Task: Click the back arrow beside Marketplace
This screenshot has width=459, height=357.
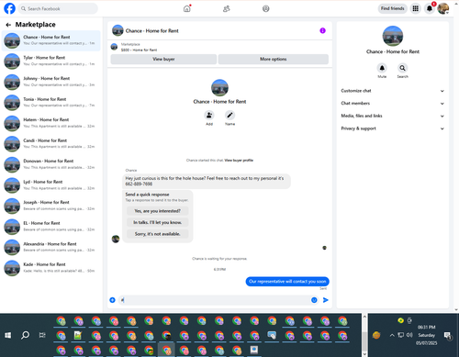Action: (x=8, y=25)
